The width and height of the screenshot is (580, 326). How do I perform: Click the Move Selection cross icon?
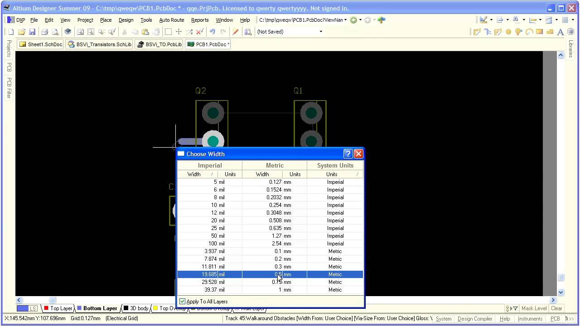click(x=179, y=32)
